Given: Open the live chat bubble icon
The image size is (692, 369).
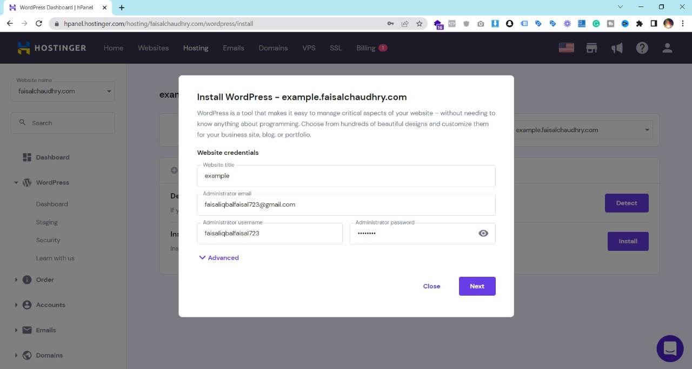Looking at the screenshot, I should [670, 348].
